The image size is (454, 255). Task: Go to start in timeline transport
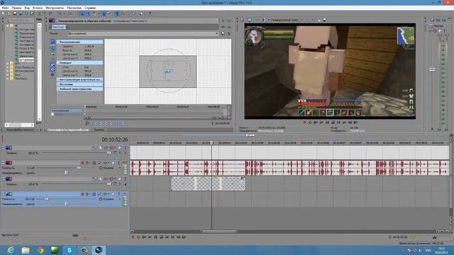167,237
